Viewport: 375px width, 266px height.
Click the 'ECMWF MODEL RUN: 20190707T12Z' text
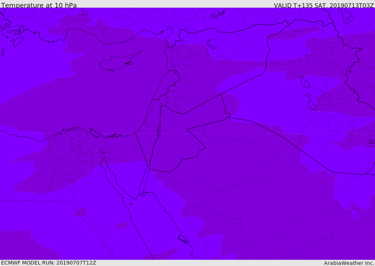click(x=49, y=263)
